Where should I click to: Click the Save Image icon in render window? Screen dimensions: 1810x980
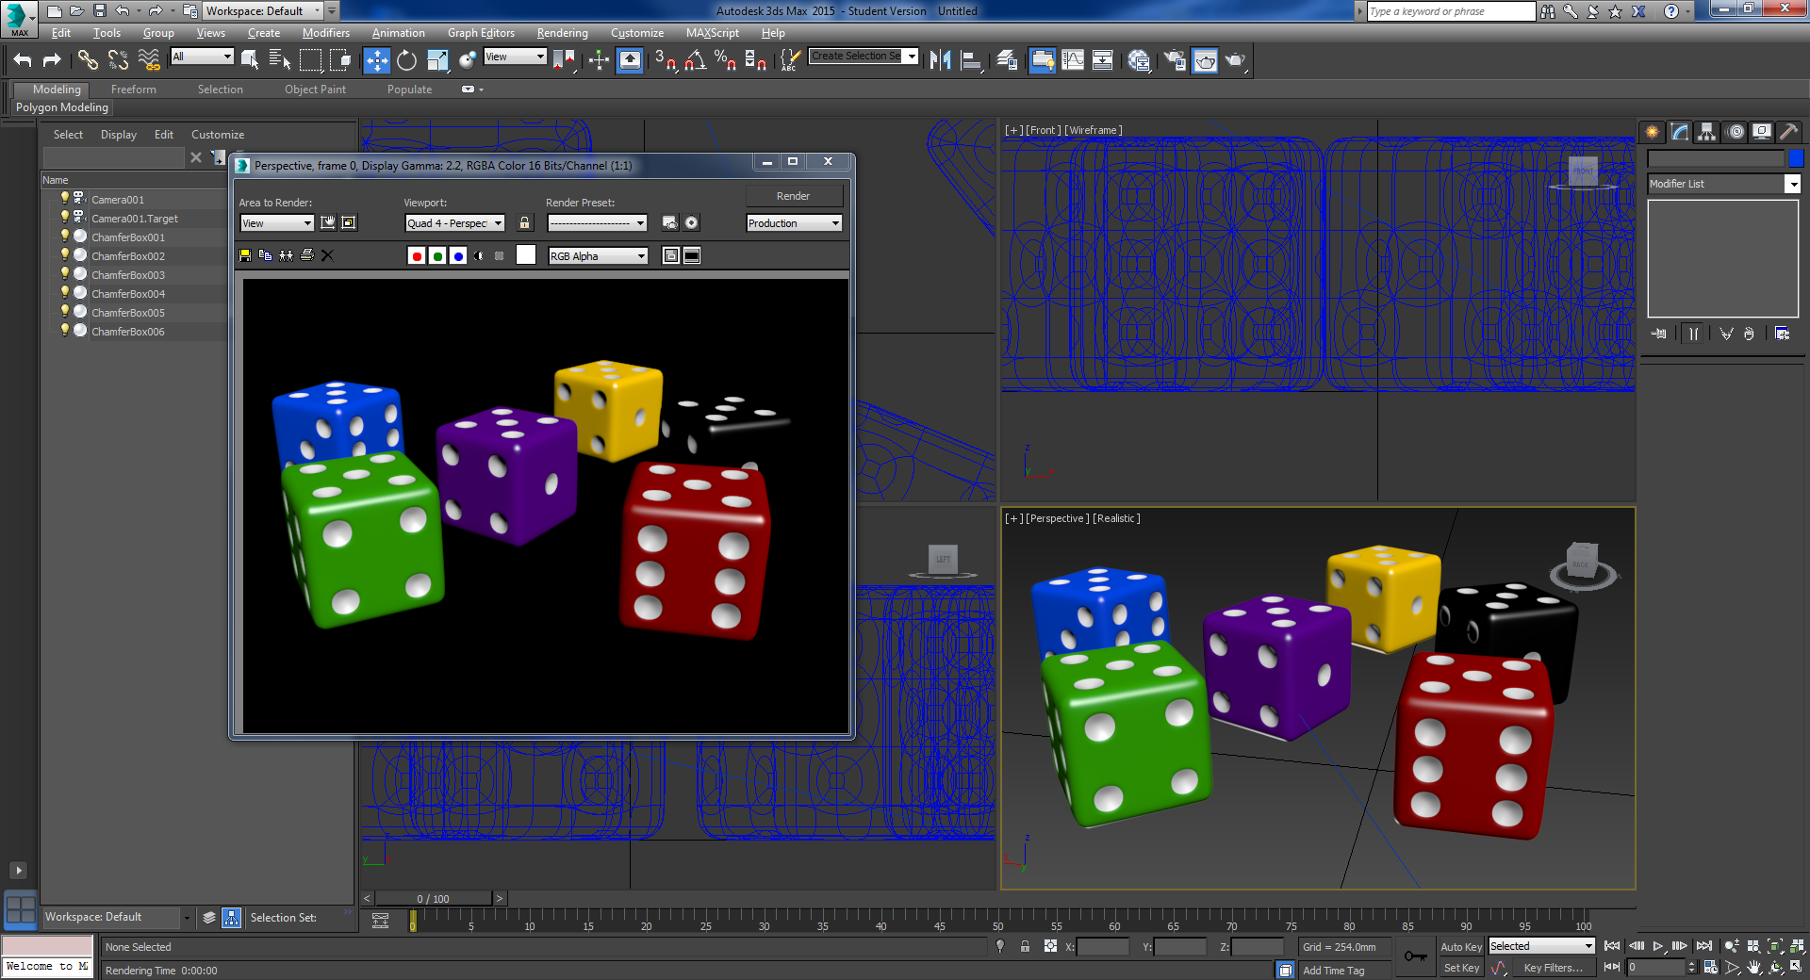pyautogui.click(x=245, y=255)
